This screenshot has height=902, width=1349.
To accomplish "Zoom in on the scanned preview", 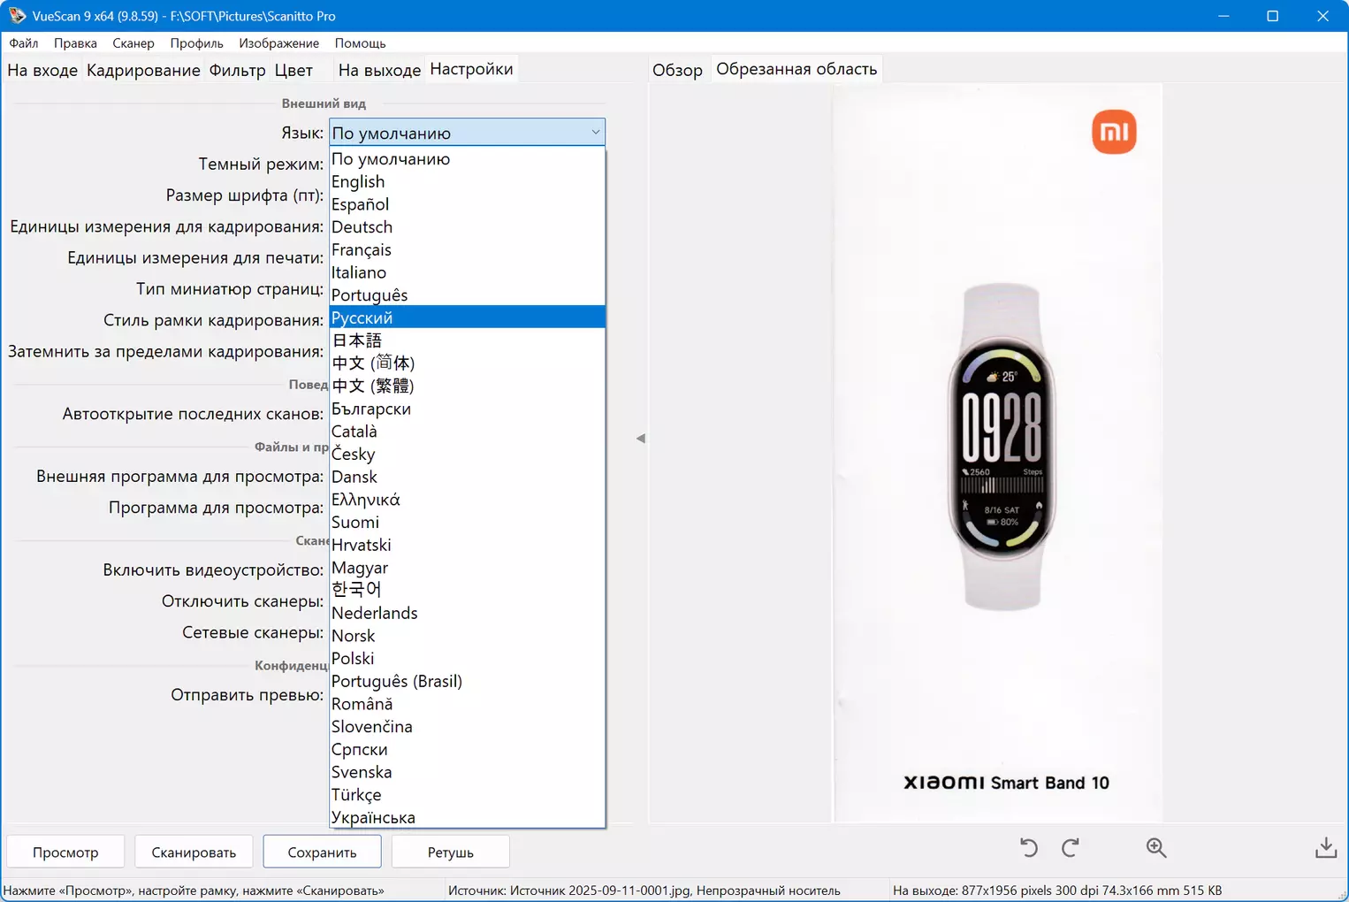I will click(1156, 848).
